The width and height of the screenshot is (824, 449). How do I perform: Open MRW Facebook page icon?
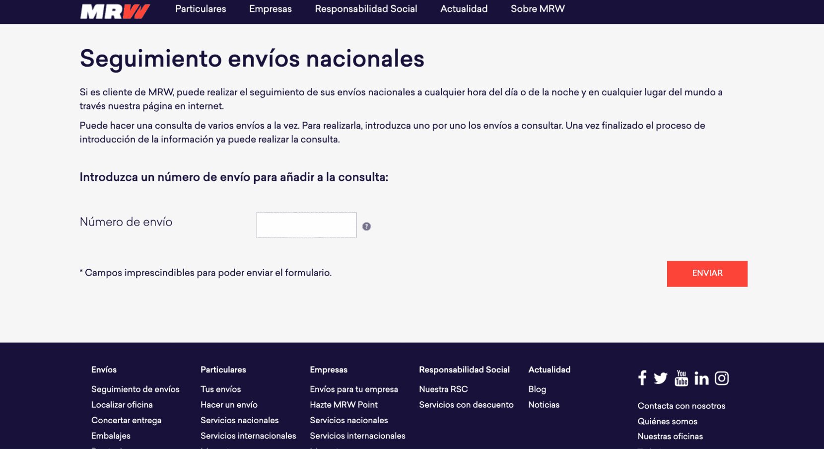[642, 378]
